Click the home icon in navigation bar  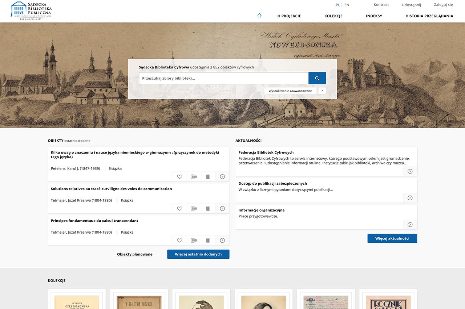(259, 16)
